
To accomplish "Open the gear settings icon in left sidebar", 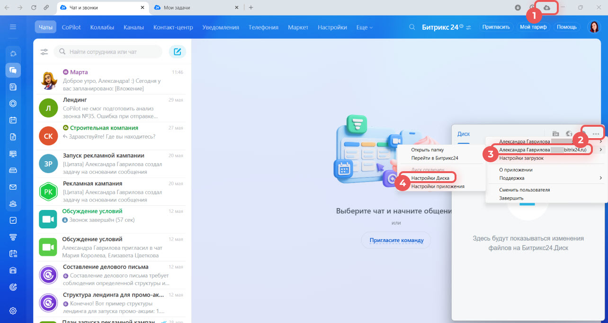I will pos(13,311).
